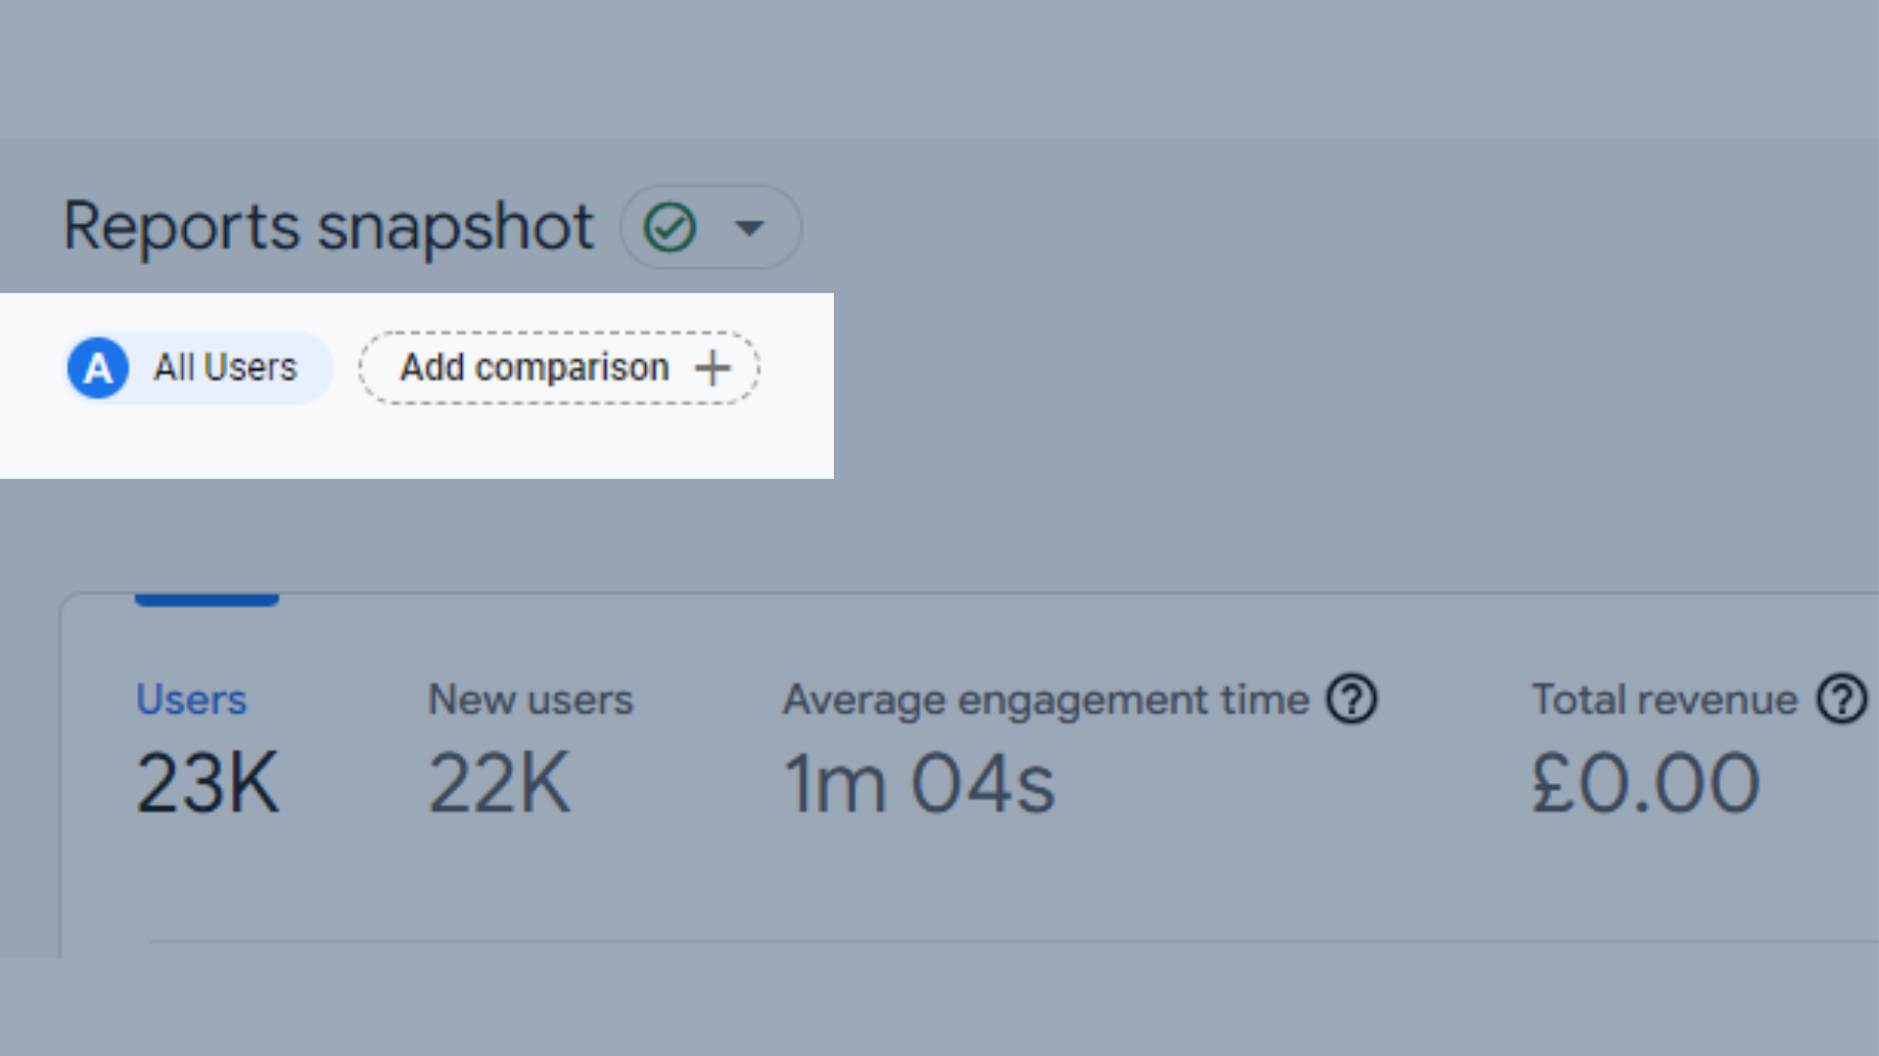Click the All Users text label

225,369
